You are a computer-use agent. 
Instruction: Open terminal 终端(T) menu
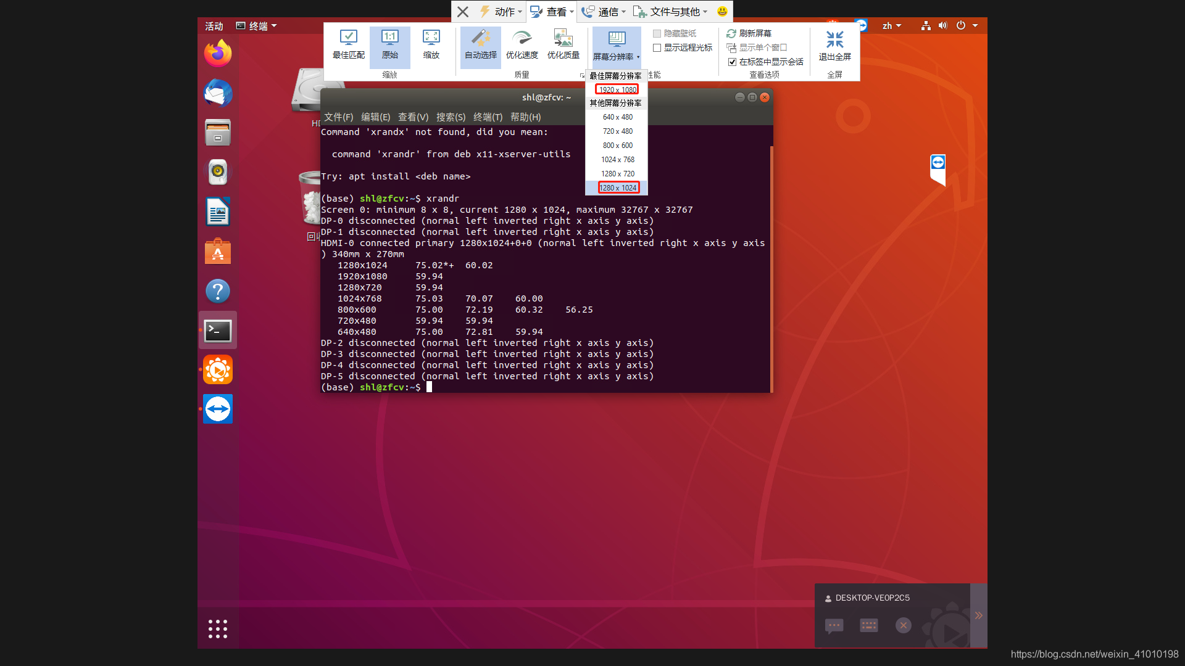pos(488,117)
